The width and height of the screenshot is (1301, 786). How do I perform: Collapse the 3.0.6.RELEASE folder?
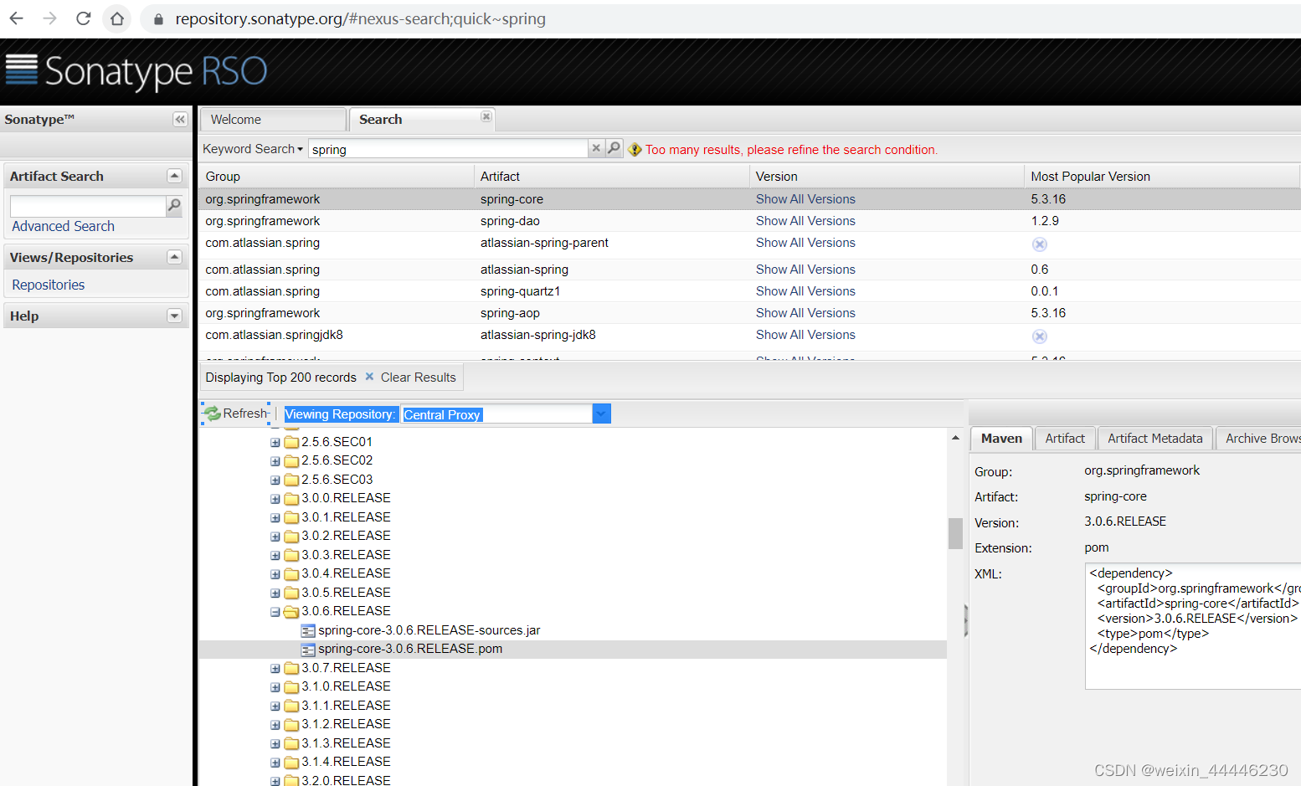[275, 612]
